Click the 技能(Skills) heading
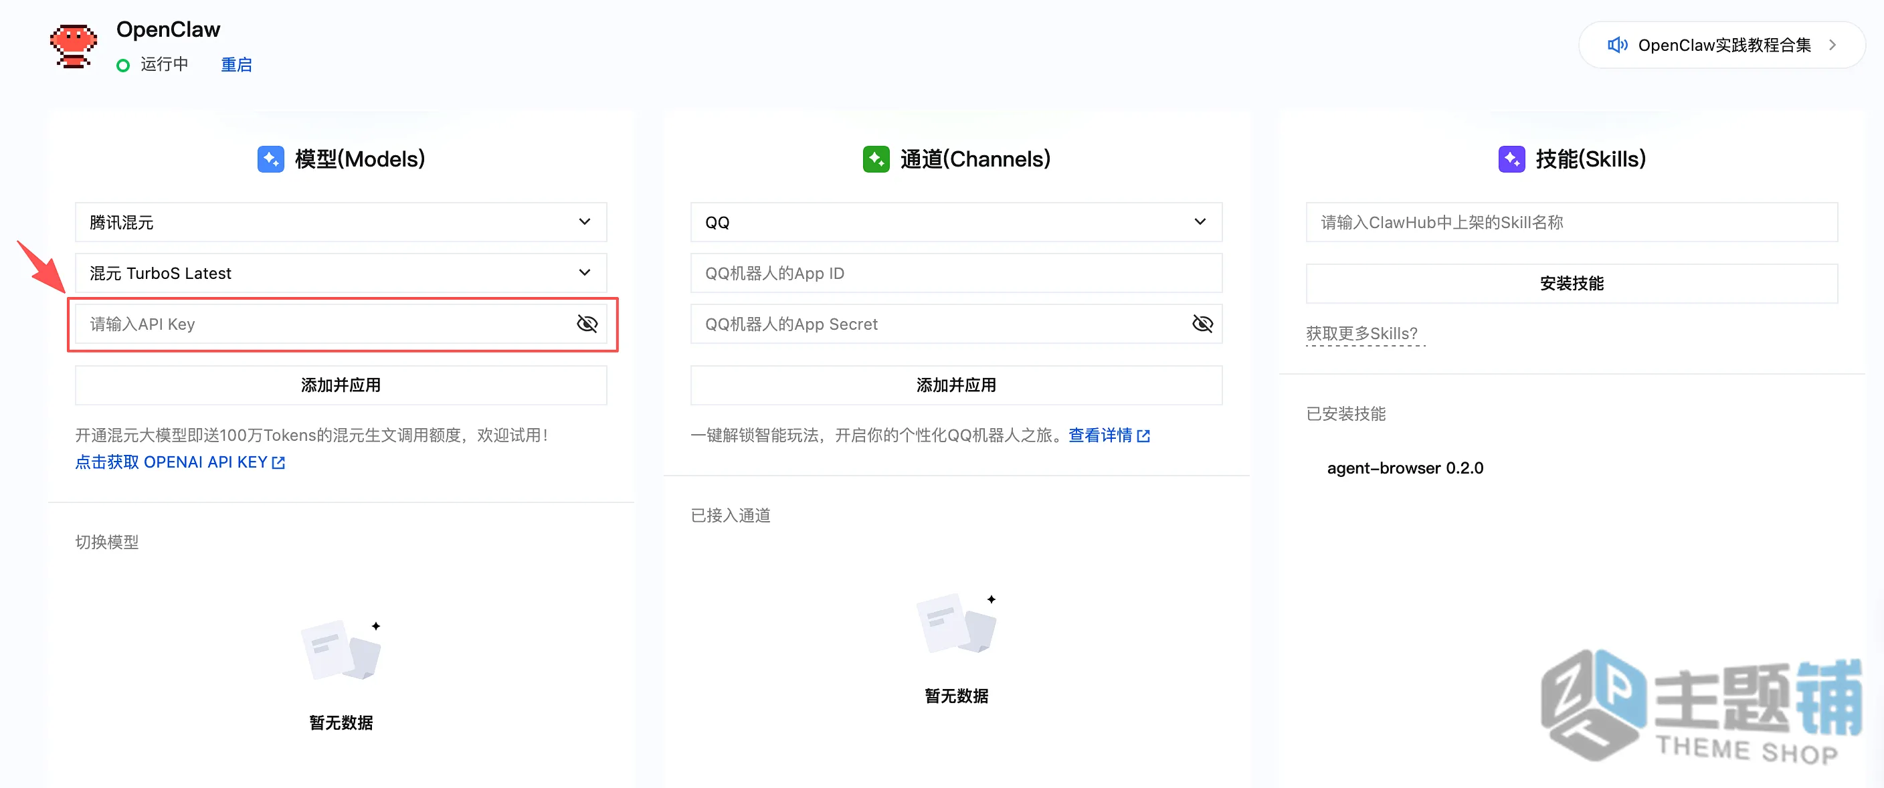1884x788 pixels. coord(1590,159)
